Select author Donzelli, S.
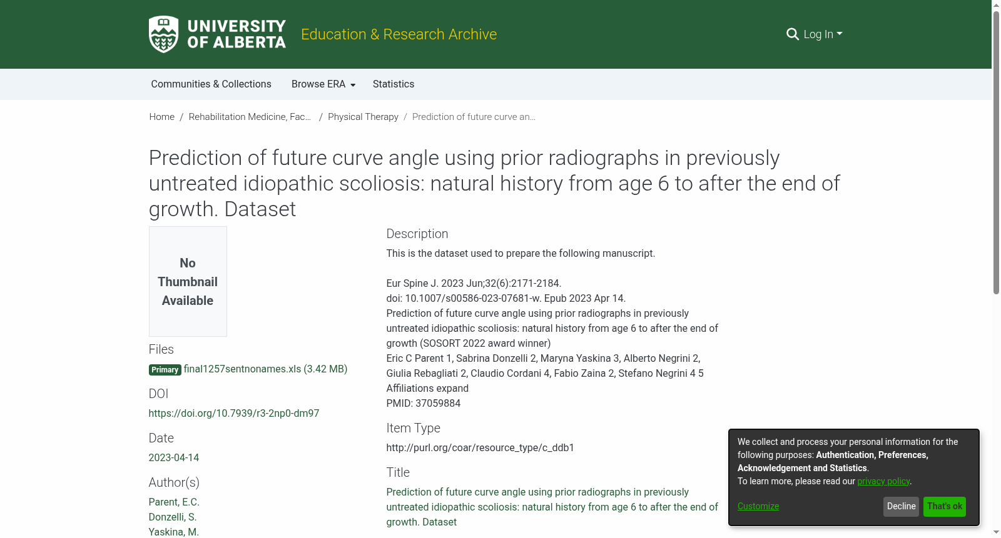Screen dimensions: 1001x538 click(x=173, y=517)
